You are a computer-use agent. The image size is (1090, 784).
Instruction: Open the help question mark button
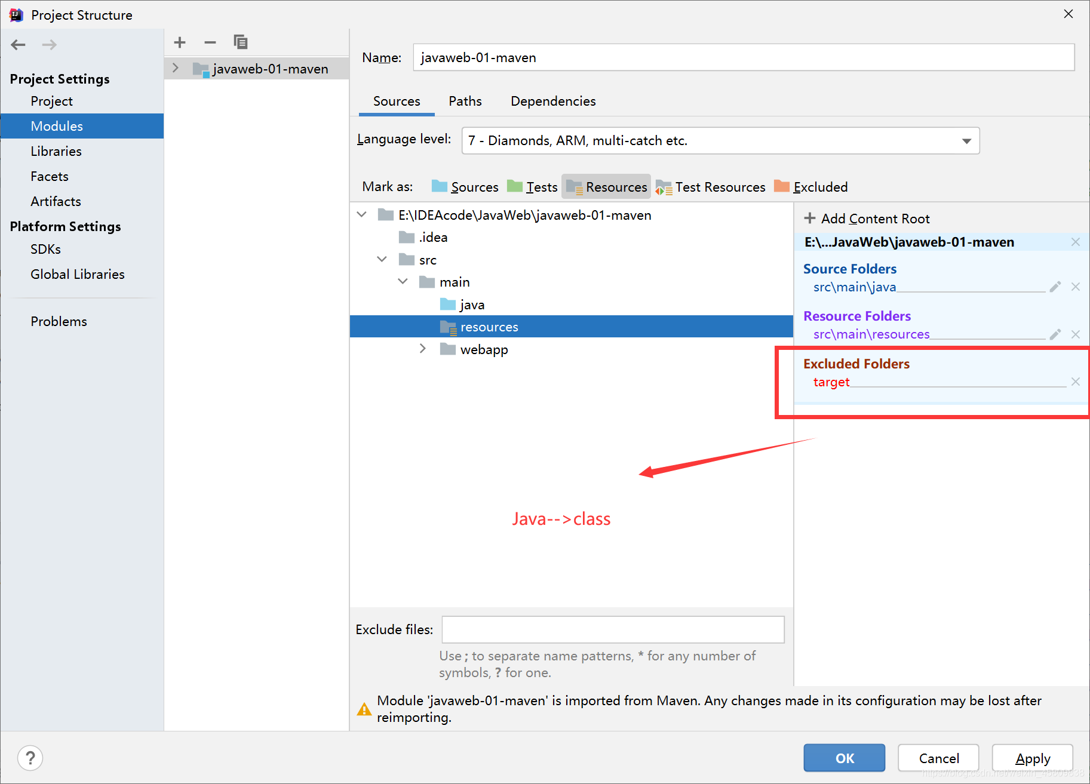pyautogui.click(x=30, y=758)
